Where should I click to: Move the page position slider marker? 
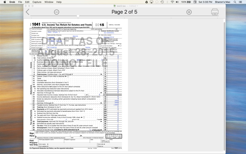(78, 16)
